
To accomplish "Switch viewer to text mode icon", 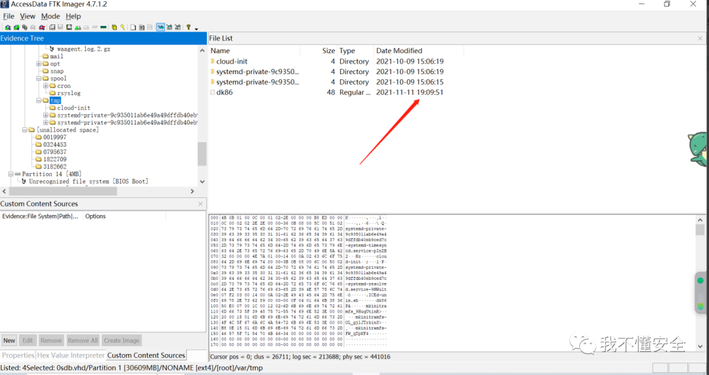I will tap(169, 27).
